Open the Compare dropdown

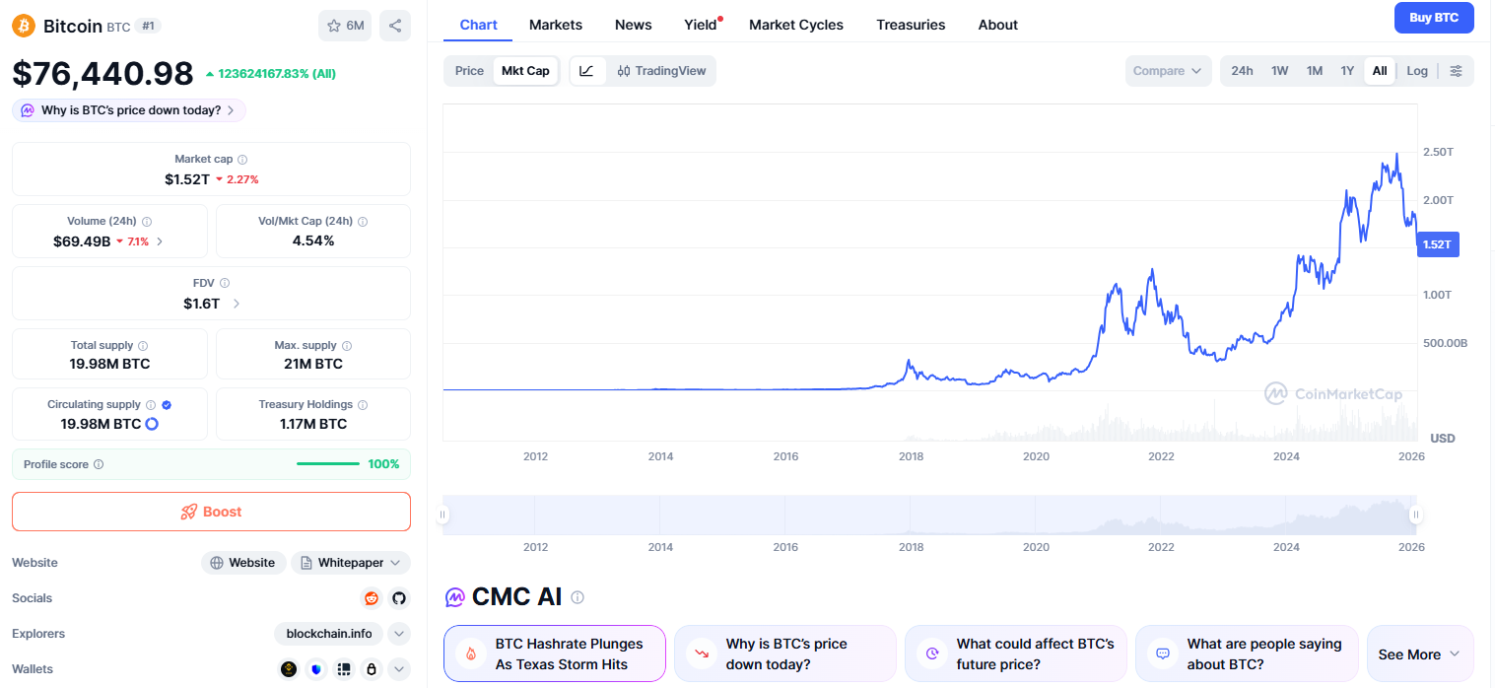coord(1168,71)
